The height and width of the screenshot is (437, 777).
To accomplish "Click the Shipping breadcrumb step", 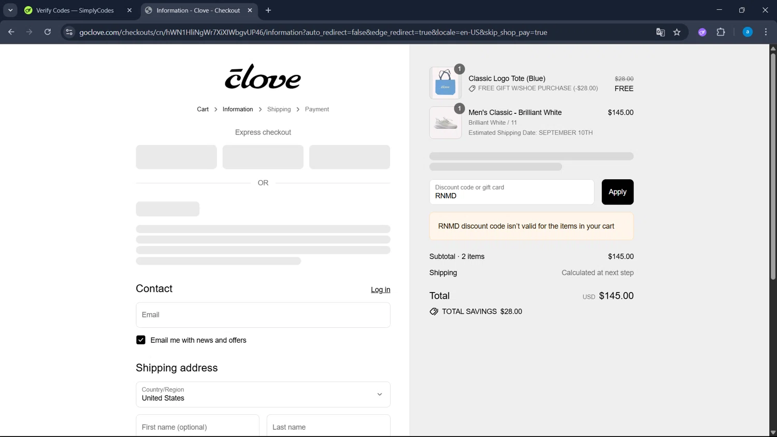I will pyautogui.click(x=279, y=109).
